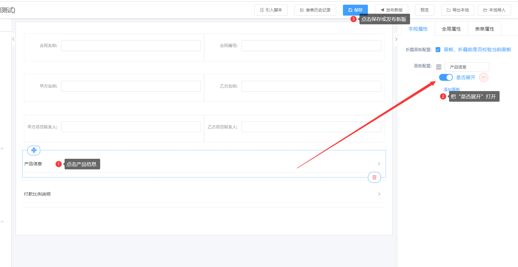Toggle the 折叠面板配置 validation checkbox

438,50
